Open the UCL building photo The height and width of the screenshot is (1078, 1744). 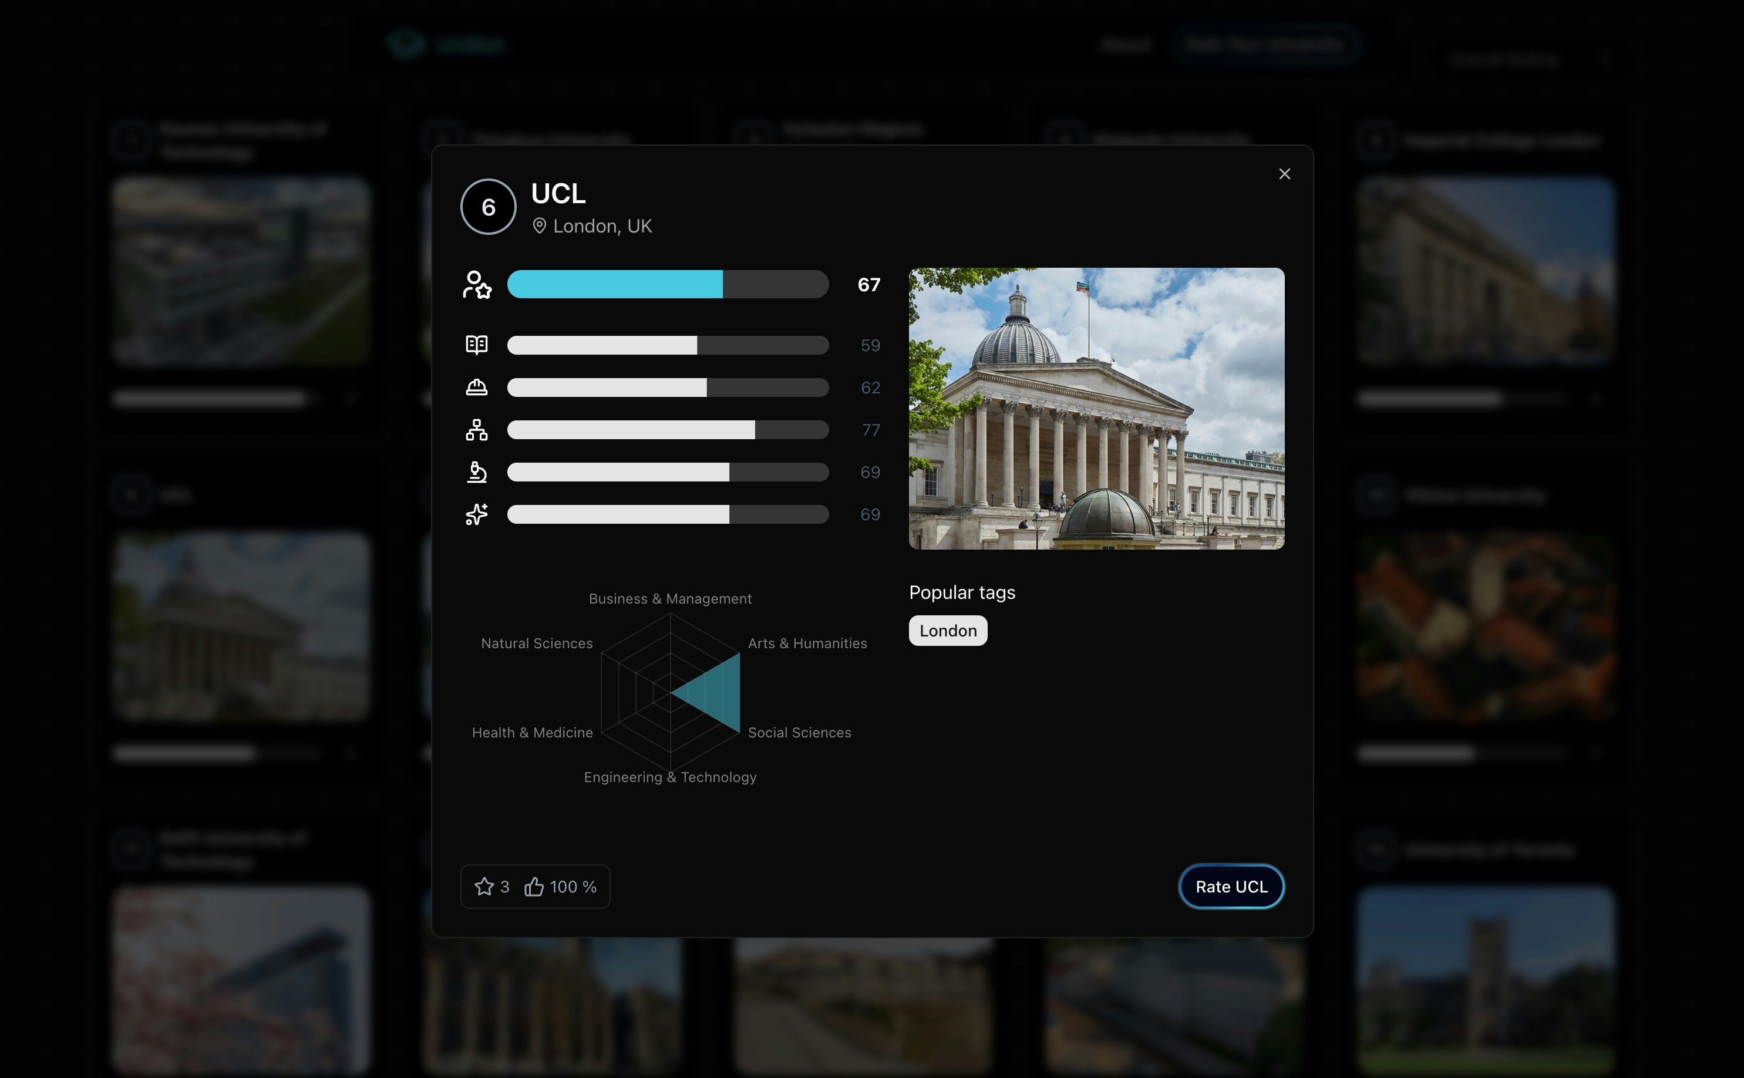(1096, 409)
